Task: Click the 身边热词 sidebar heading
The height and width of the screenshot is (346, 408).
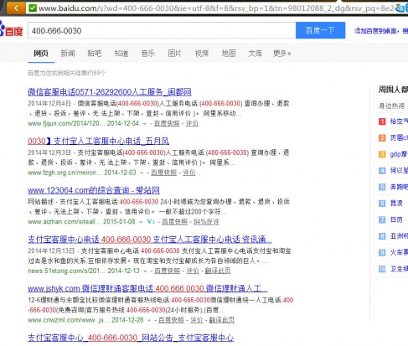Action: pyautogui.click(x=391, y=106)
